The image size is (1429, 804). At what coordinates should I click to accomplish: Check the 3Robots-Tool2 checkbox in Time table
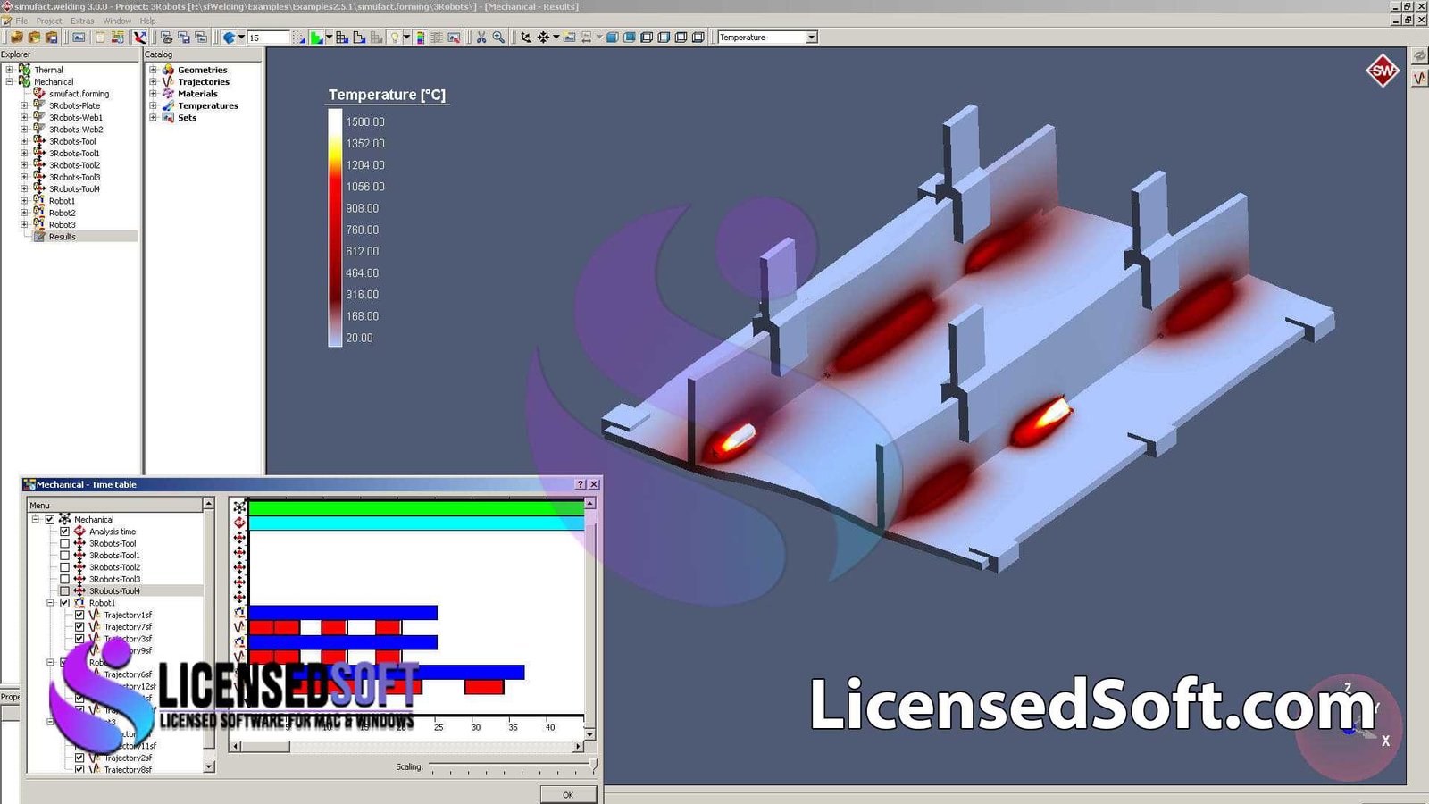(64, 567)
